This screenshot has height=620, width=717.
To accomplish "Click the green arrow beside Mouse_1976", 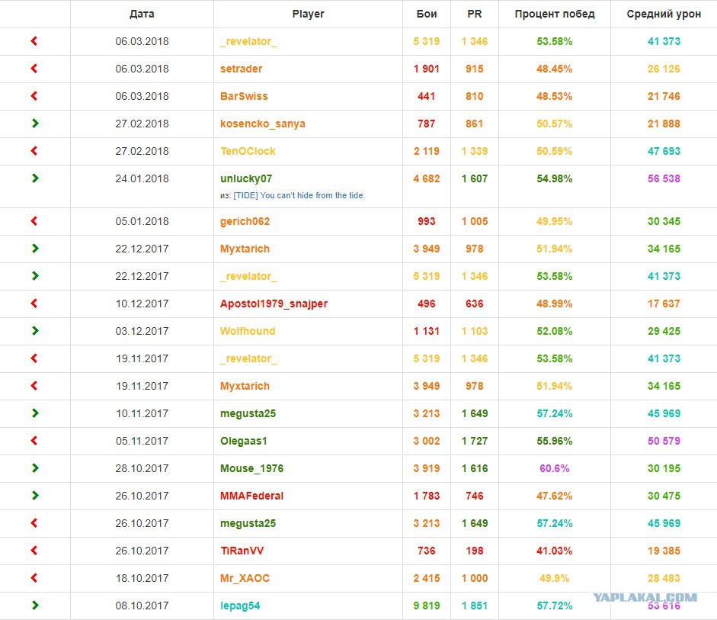I will point(35,468).
